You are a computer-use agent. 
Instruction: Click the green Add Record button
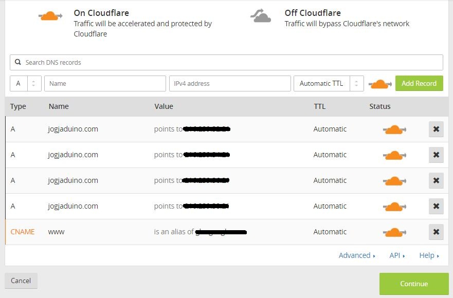pos(419,84)
